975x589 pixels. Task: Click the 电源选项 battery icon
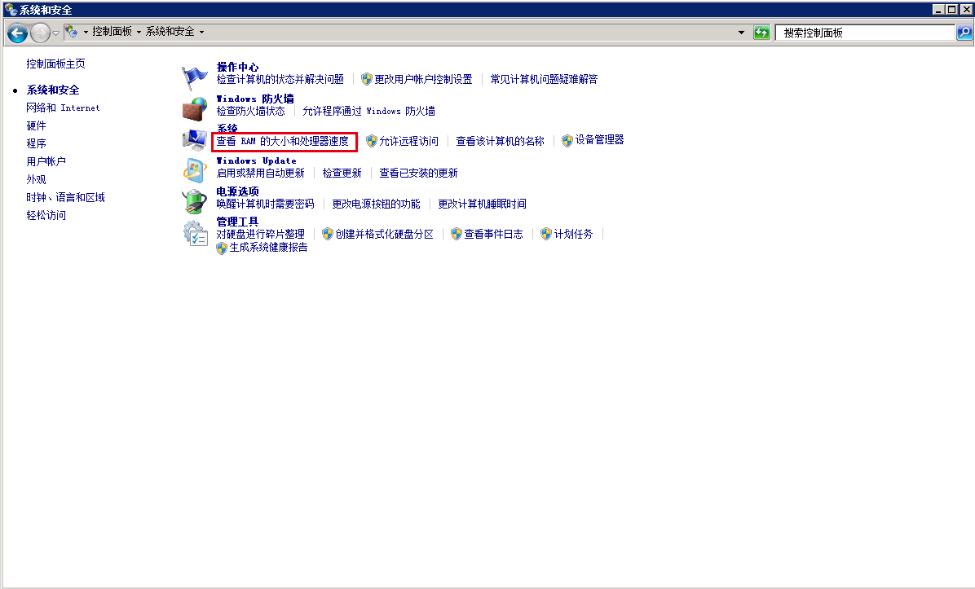(194, 198)
